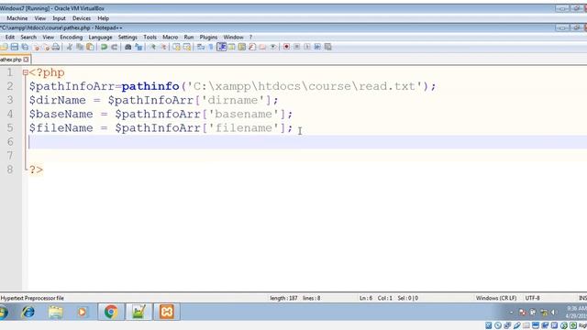Open Find with the binoculars icon
This screenshot has height=330, width=587.
click(128, 47)
